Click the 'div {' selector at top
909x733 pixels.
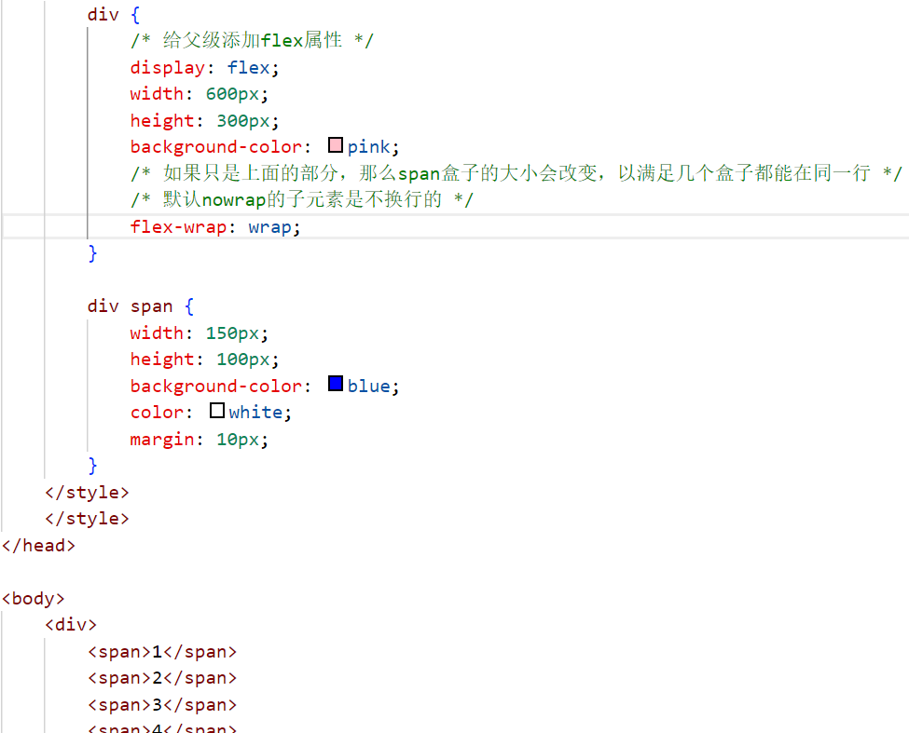click(x=114, y=15)
